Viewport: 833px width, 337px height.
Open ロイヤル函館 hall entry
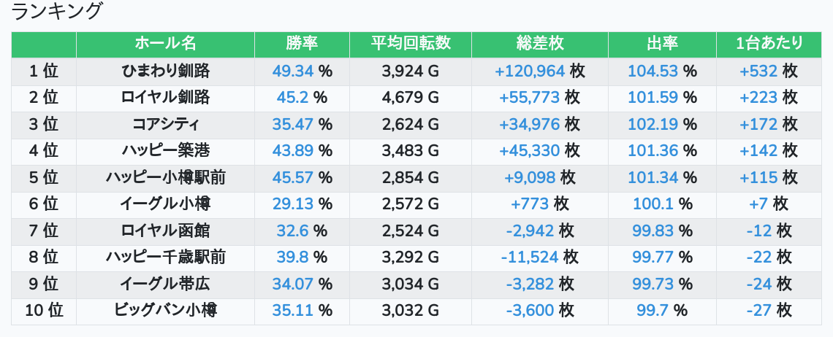165,231
